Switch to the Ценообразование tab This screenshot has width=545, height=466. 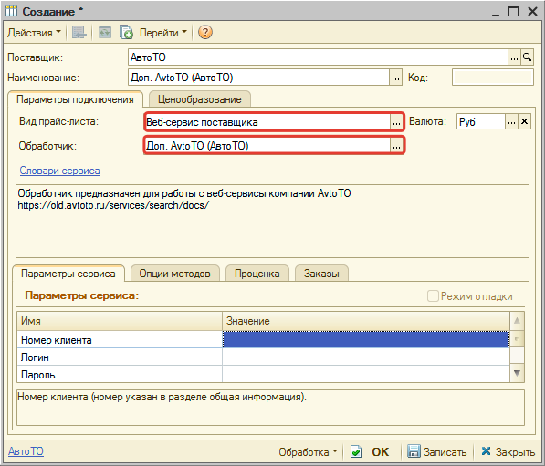(x=200, y=99)
